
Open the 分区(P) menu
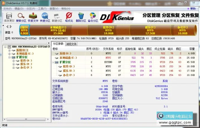point(31,9)
